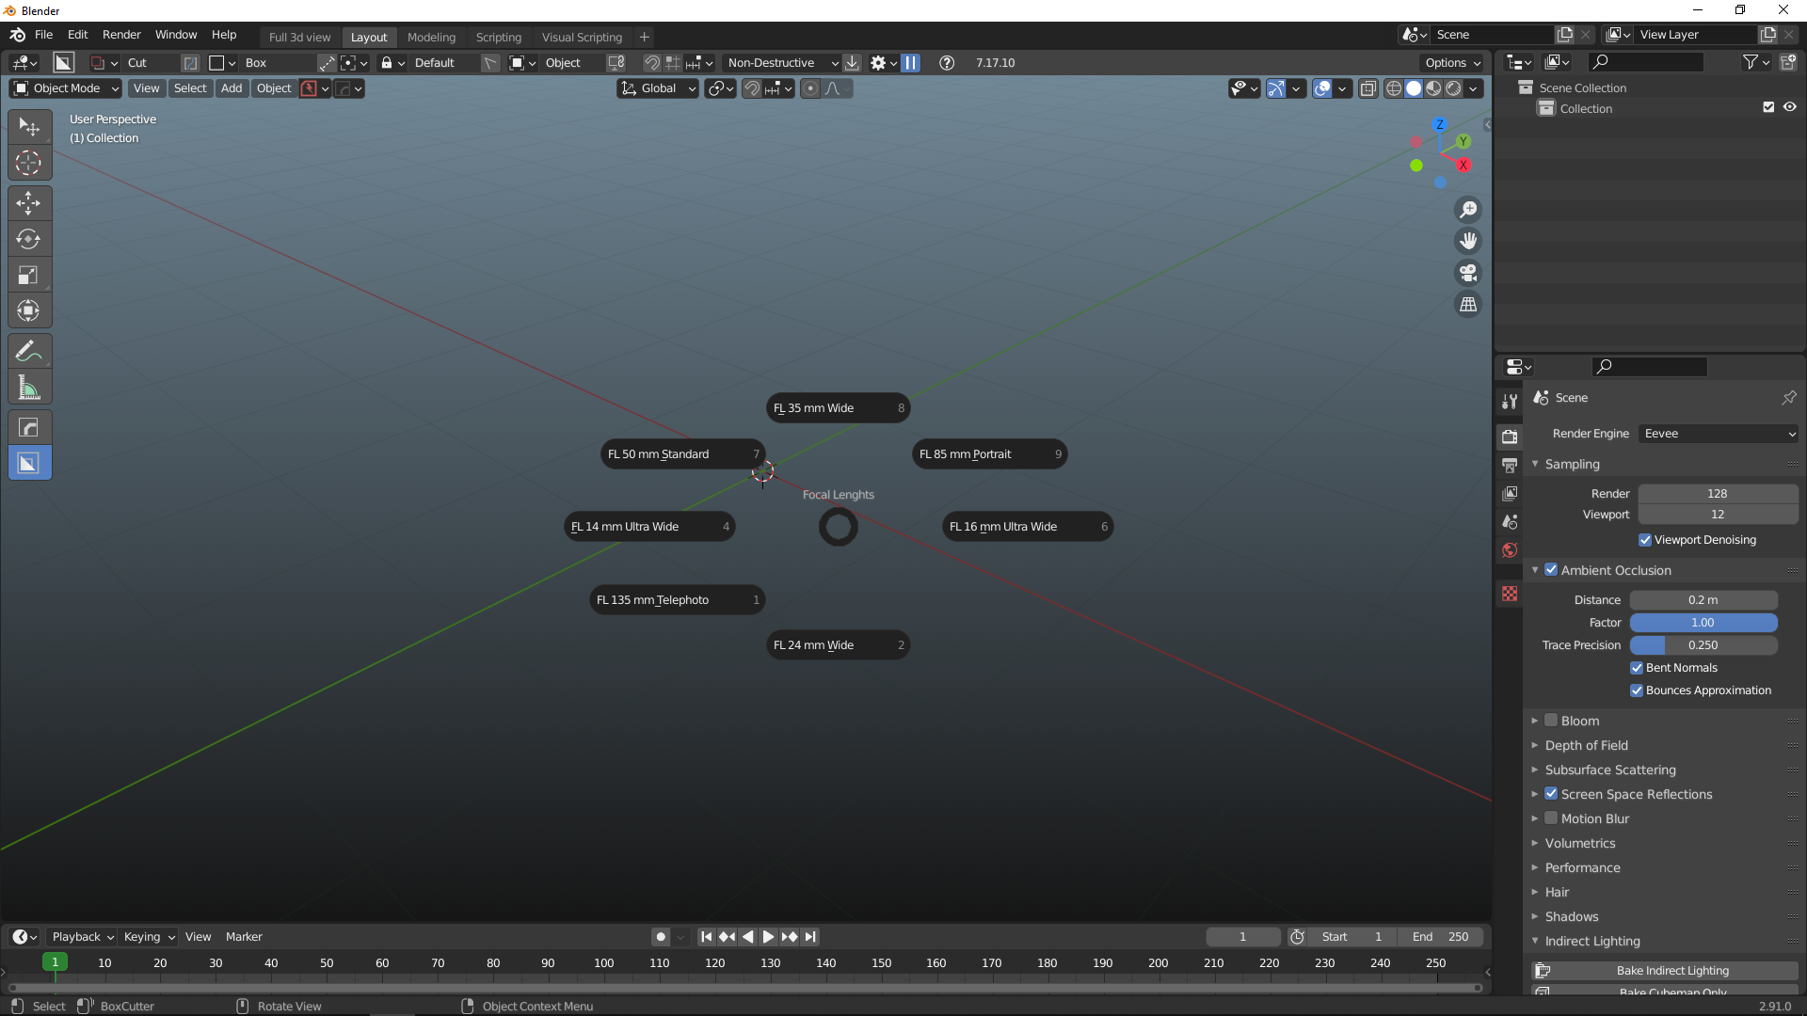Select the Move tool in the toolbar
Image resolution: width=1807 pixels, height=1016 pixels.
pos(29,202)
